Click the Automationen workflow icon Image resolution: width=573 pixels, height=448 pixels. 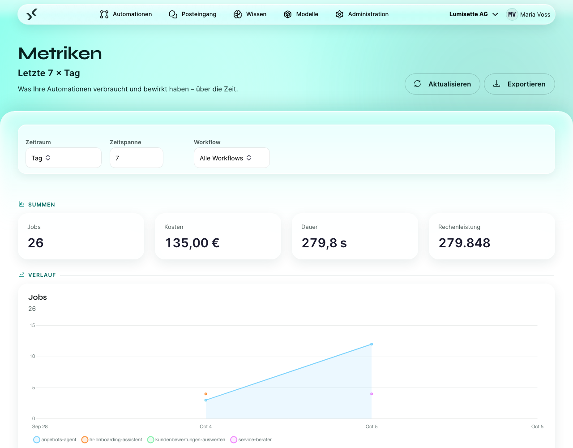point(104,14)
